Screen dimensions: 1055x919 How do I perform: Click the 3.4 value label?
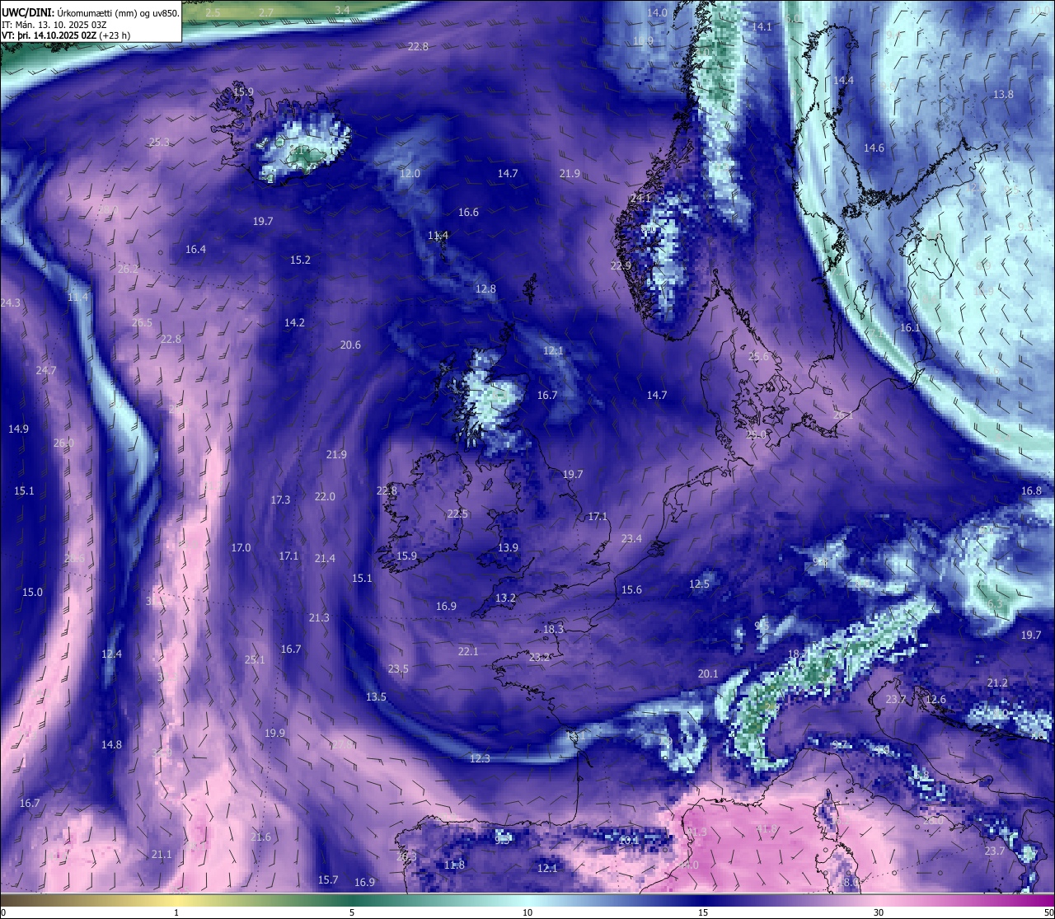342,10
